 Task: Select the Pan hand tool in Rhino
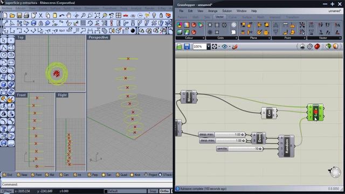(69, 16)
